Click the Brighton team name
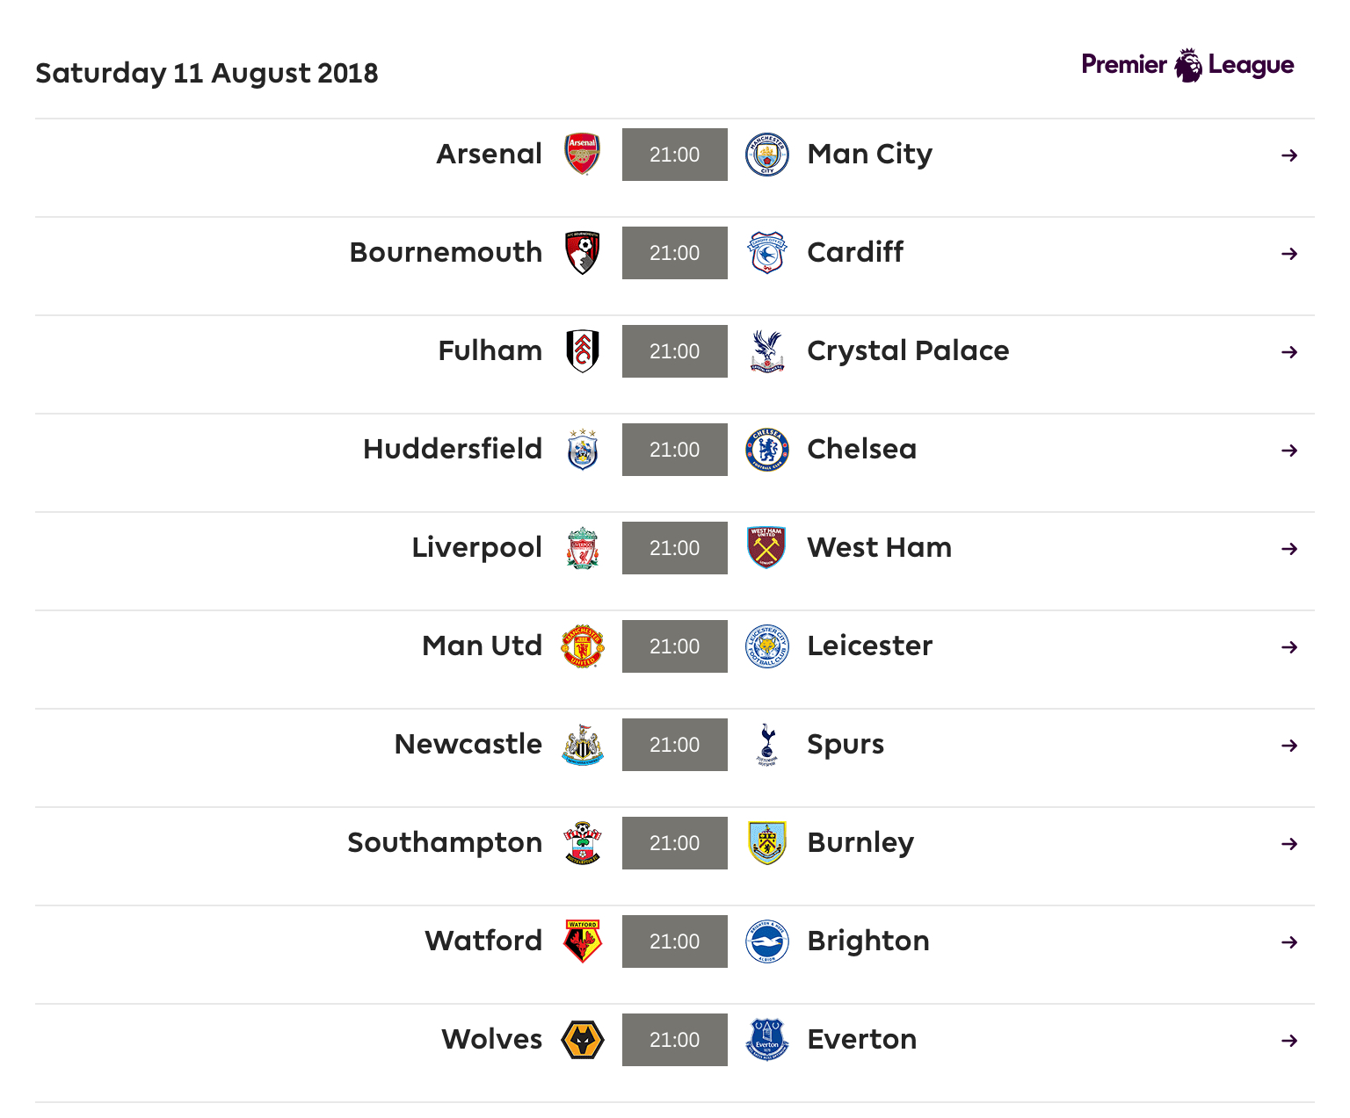 pyautogui.click(x=867, y=941)
